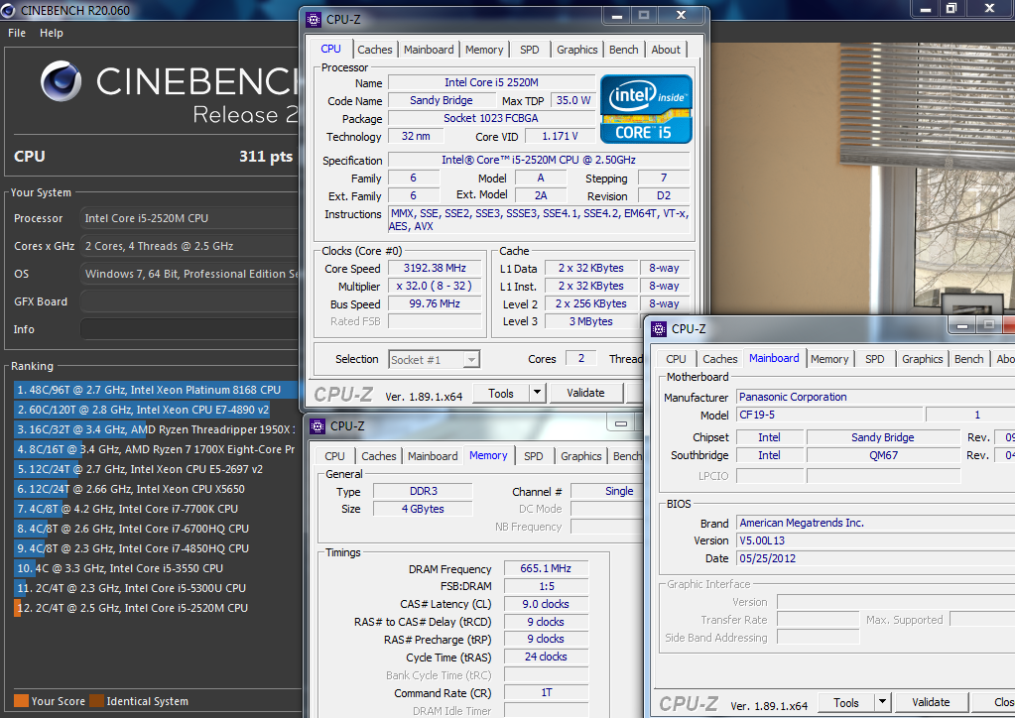Image resolution: width=1015 pixels, height=718 pixels.
Task: Select CPU tab in Mainboard CPU-Z window
Action: (x=676, y=359)
